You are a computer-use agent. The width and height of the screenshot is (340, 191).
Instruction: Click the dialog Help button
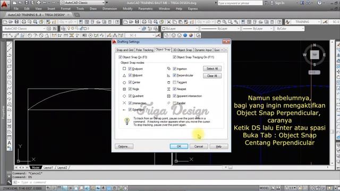coord(219,146)
